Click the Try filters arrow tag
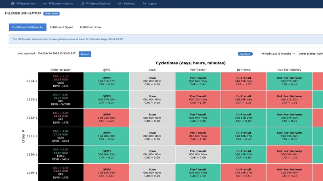Screen dimensions: 323x181 245,54
